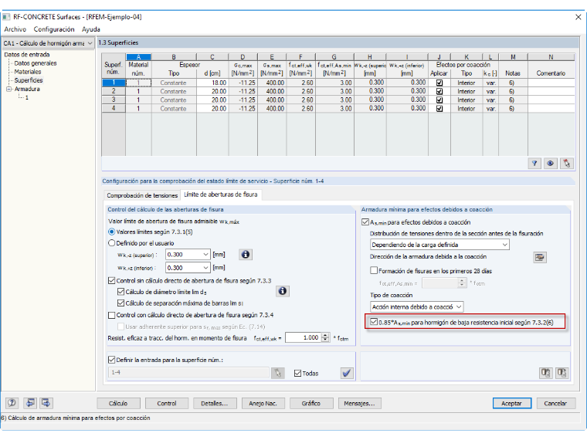
Task: Toggle As,min para efectos debidos a coacción
Action: [365, 222]
